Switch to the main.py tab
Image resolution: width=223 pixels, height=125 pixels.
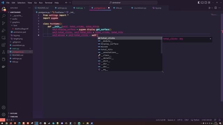tap(79, 8)
